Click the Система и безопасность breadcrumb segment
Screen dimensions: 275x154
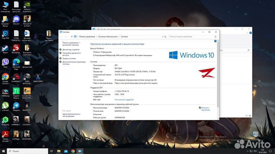point(108,37)
